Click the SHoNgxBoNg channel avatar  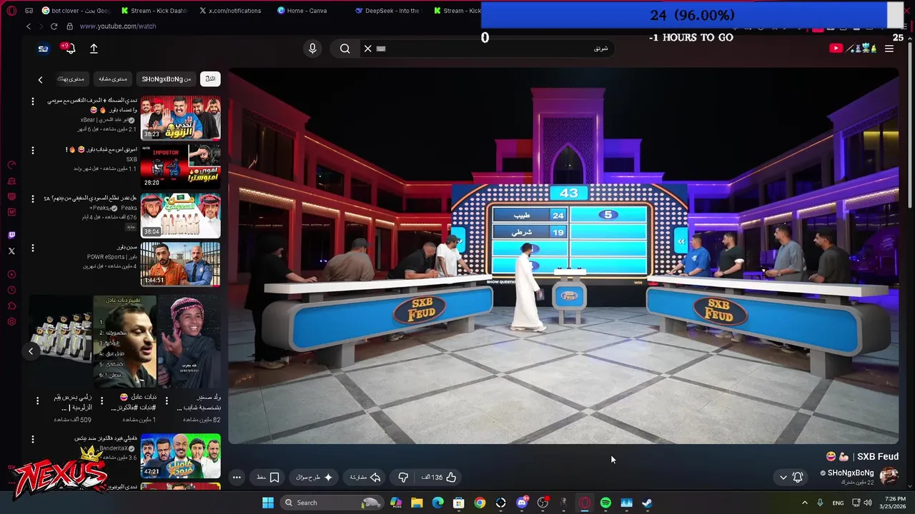click(889, 476)
